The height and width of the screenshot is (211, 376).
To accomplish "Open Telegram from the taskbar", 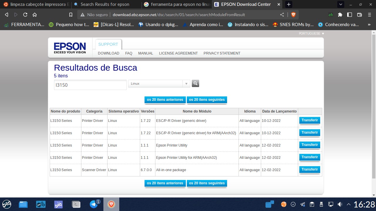I will [94, 204].
